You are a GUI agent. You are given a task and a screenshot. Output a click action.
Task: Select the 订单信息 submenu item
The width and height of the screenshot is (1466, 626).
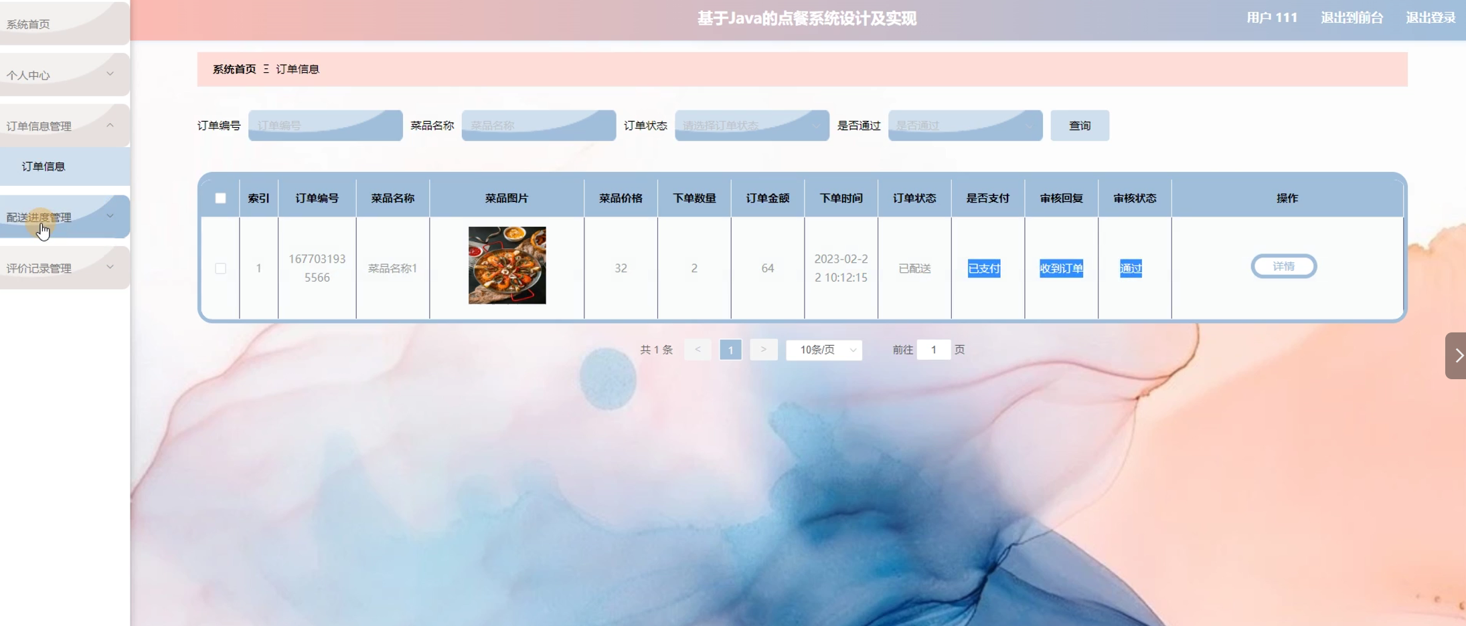coord(64,167)
